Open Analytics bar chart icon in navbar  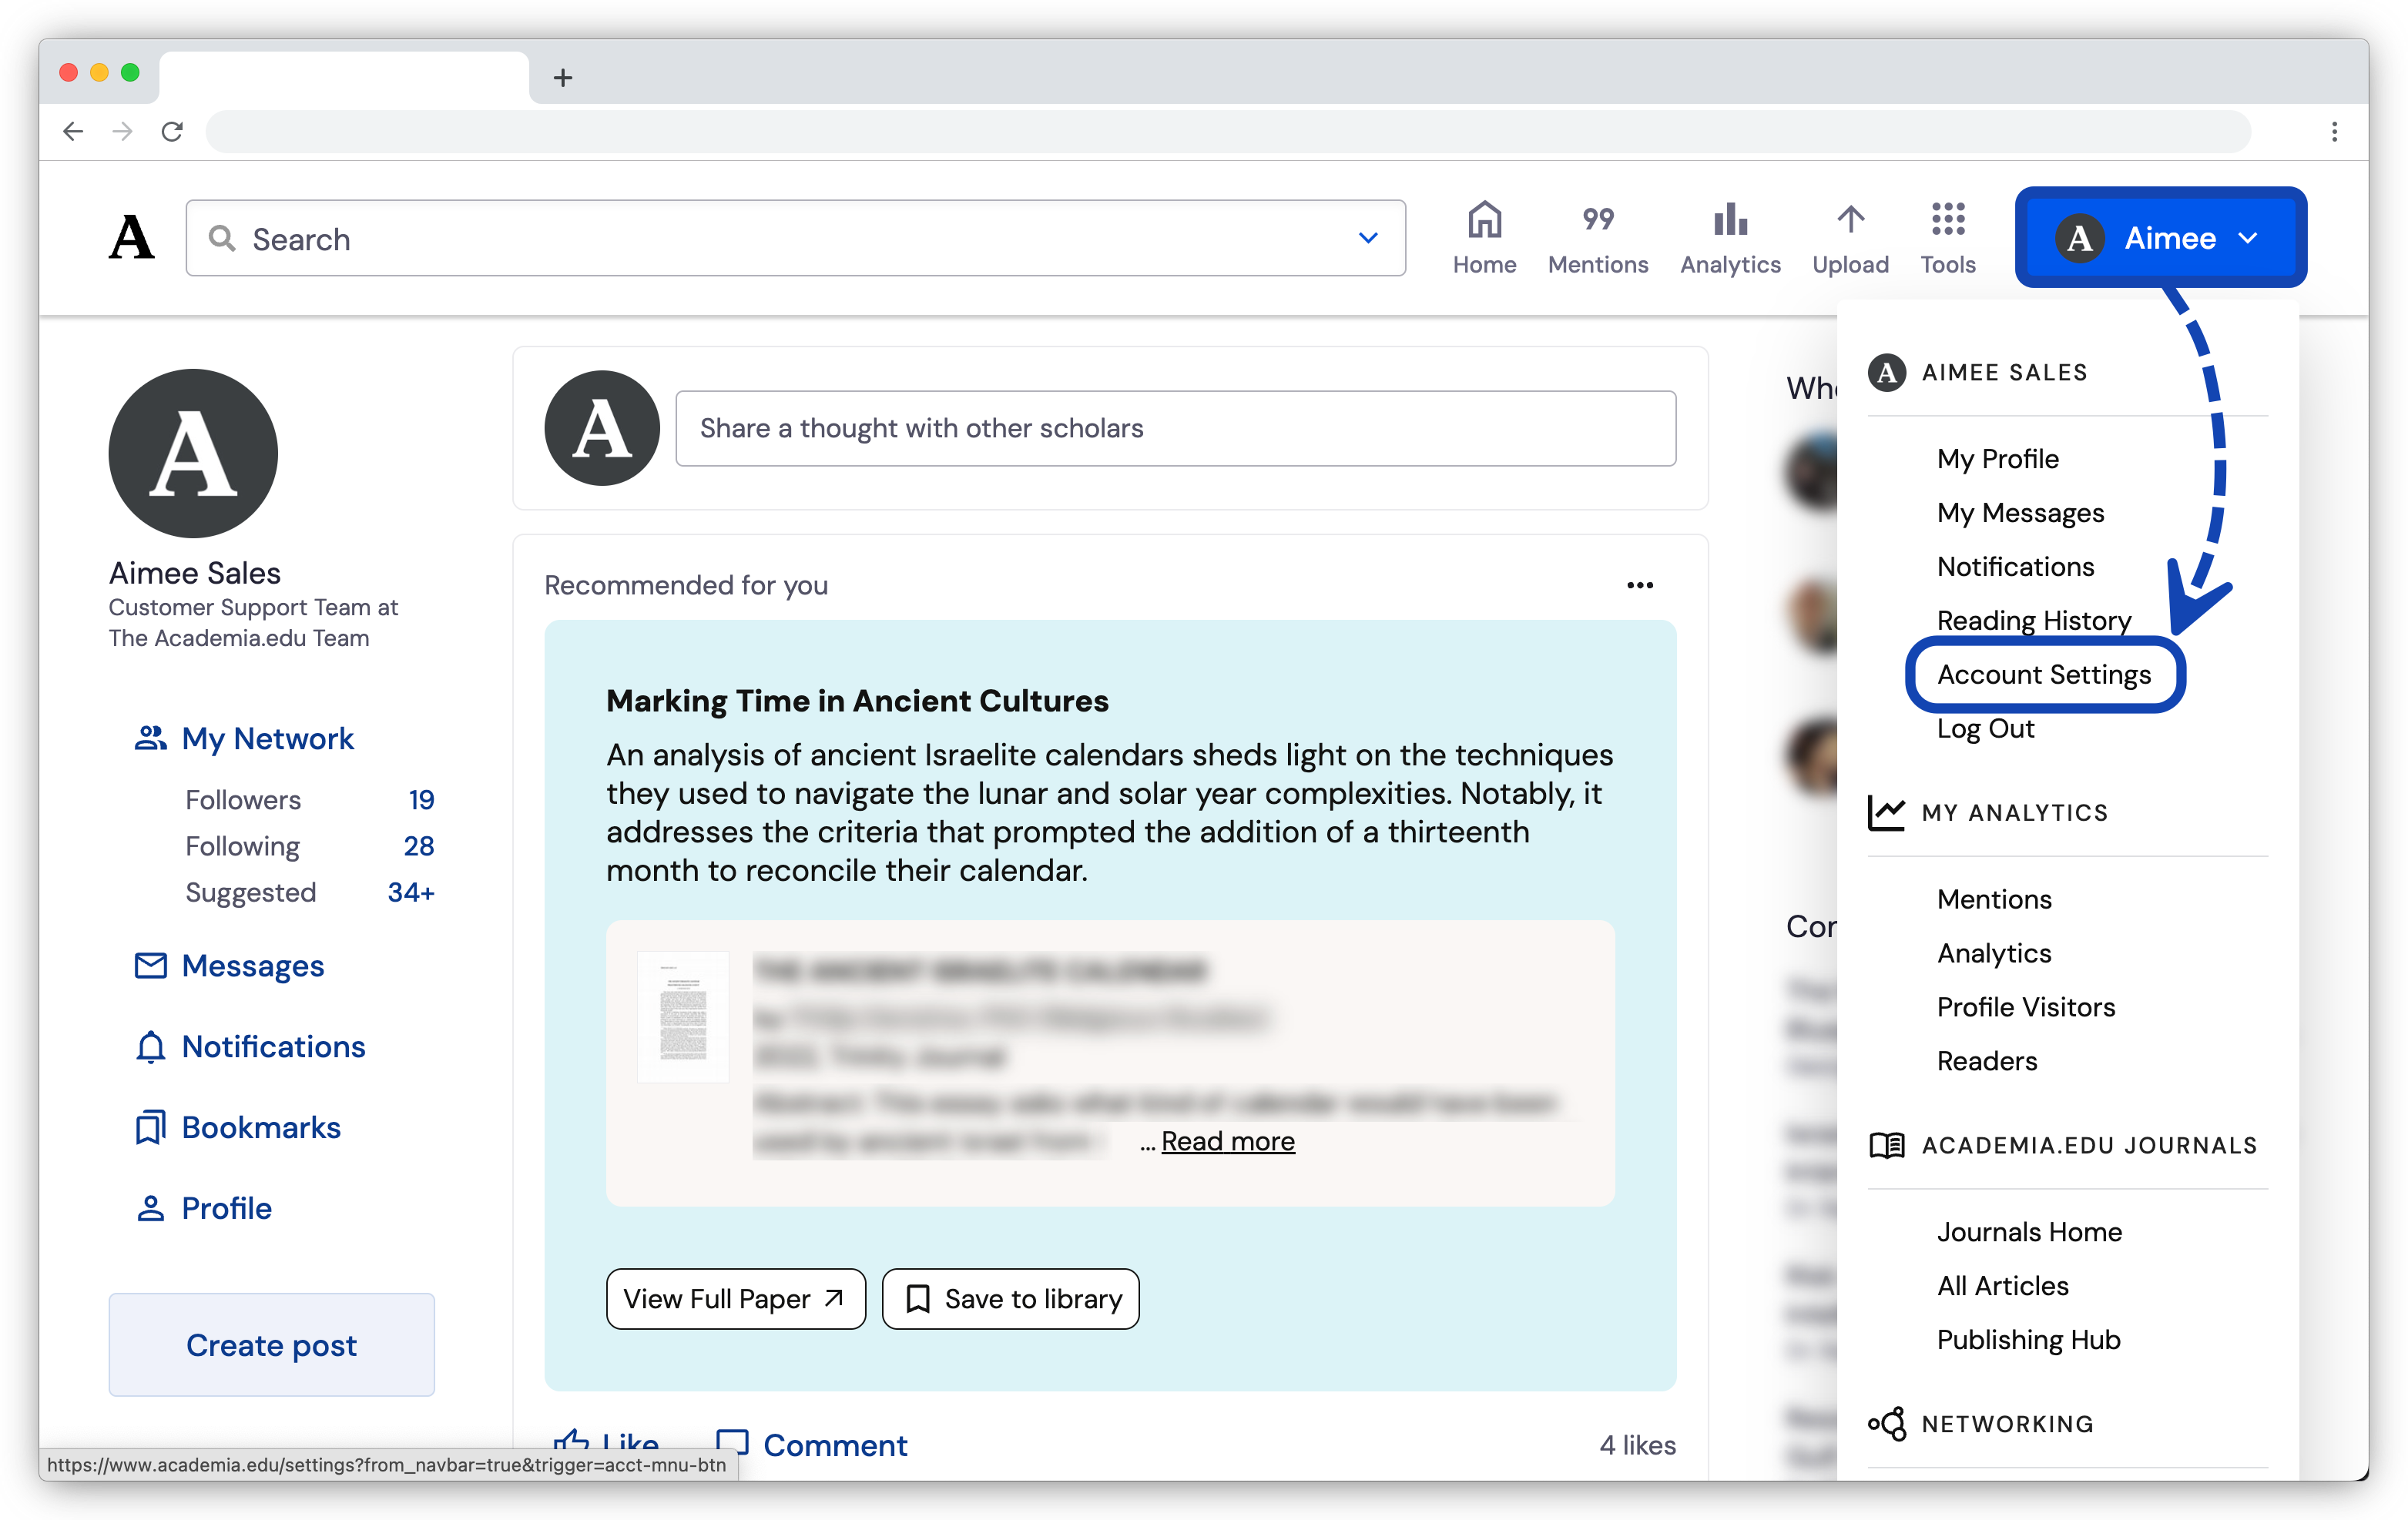click(x=1730, y=219)
